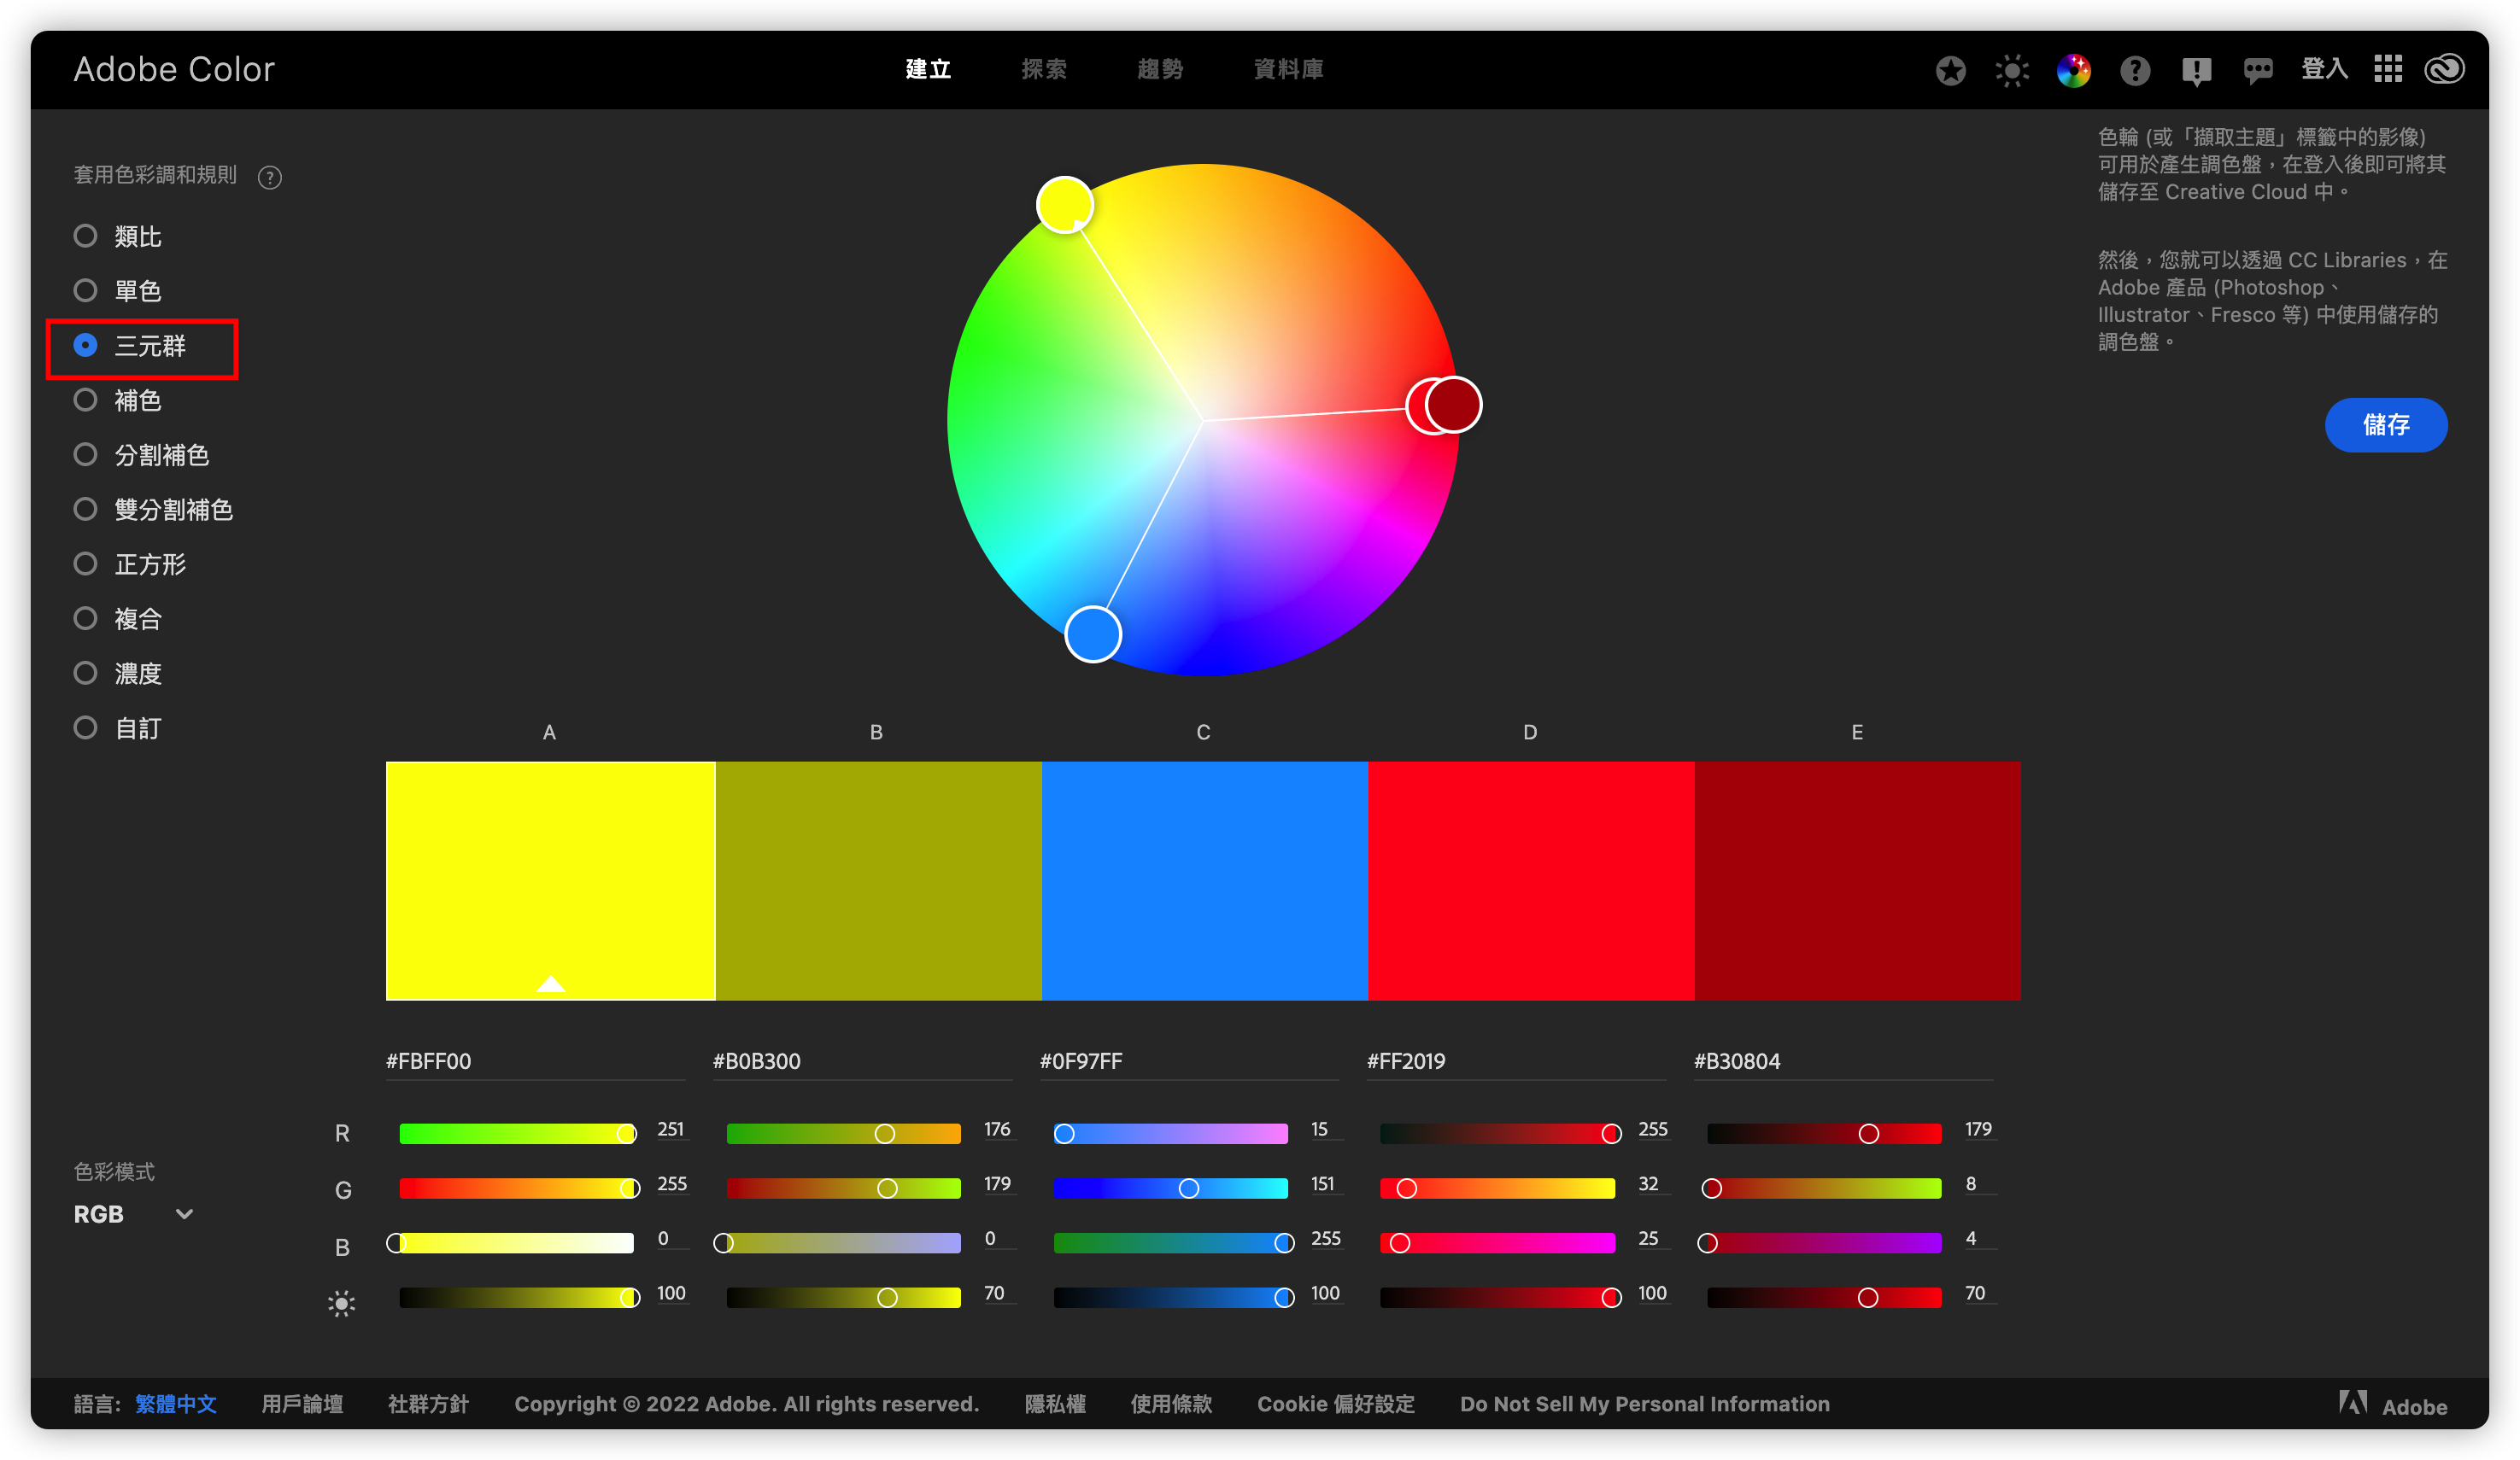
Task: Select the 單色 harmony rule
Action: 118,291
